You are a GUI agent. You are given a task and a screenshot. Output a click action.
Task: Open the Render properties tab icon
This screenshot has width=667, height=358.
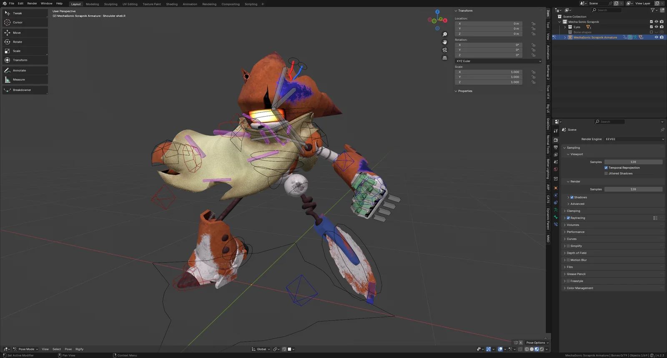[556, 140]
